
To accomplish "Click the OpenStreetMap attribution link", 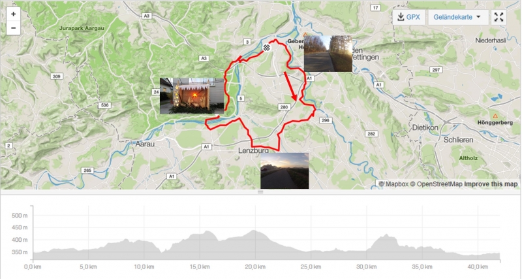I will tap(436, 184).
